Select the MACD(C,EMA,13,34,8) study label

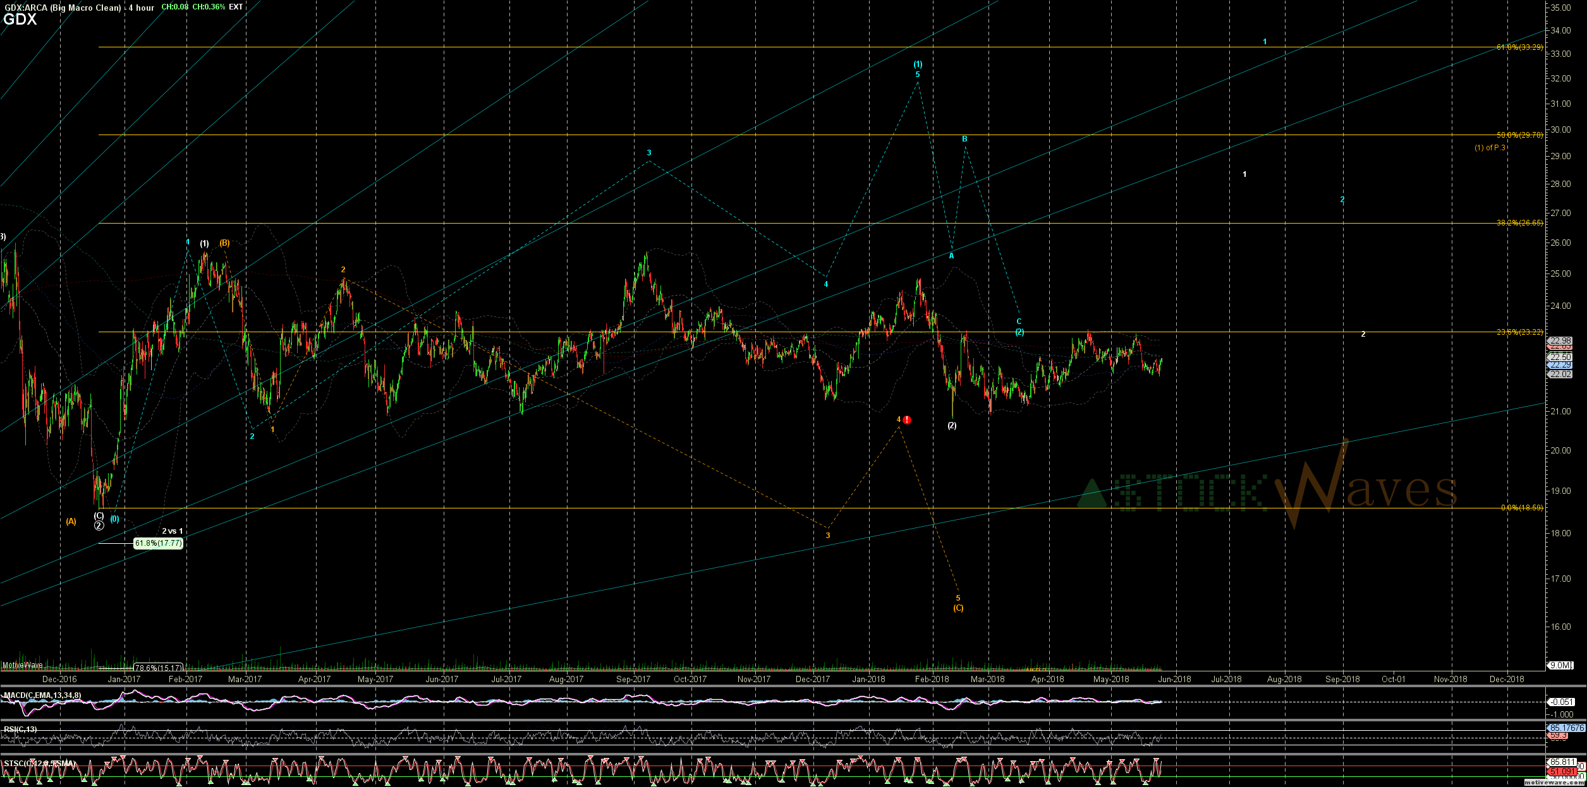click(42, 695)
